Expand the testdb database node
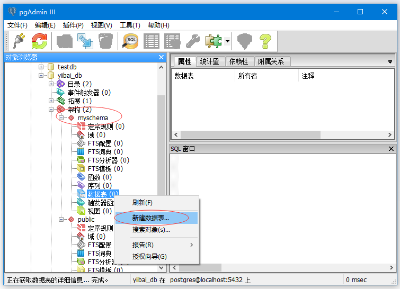Image resolution: width=400 pixels, height=289 pixels. click(41, 67)
